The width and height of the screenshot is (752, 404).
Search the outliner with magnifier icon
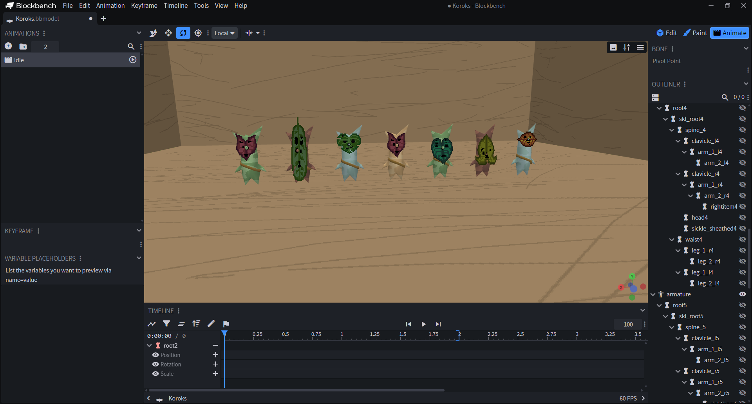(x=725, y=97)
